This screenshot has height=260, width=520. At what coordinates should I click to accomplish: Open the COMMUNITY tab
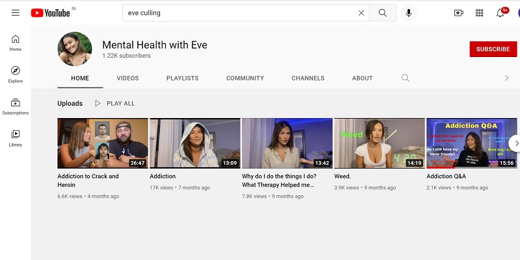point(245,78)
